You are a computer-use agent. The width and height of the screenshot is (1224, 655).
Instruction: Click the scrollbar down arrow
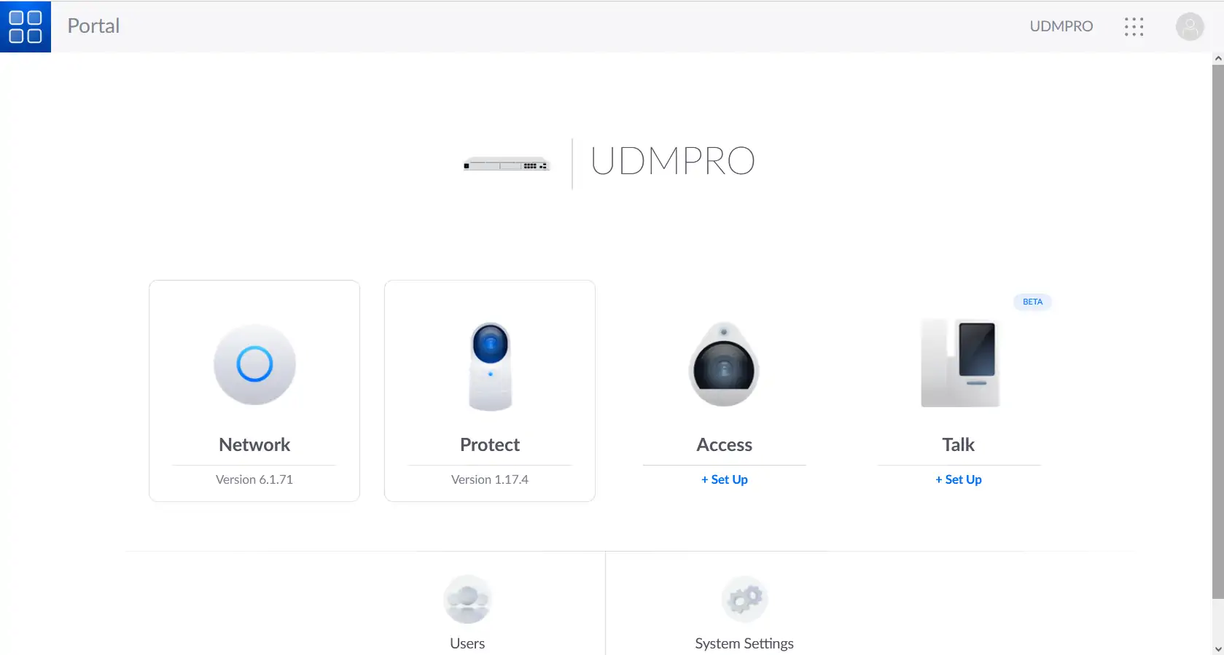[x=1217, y=648]
